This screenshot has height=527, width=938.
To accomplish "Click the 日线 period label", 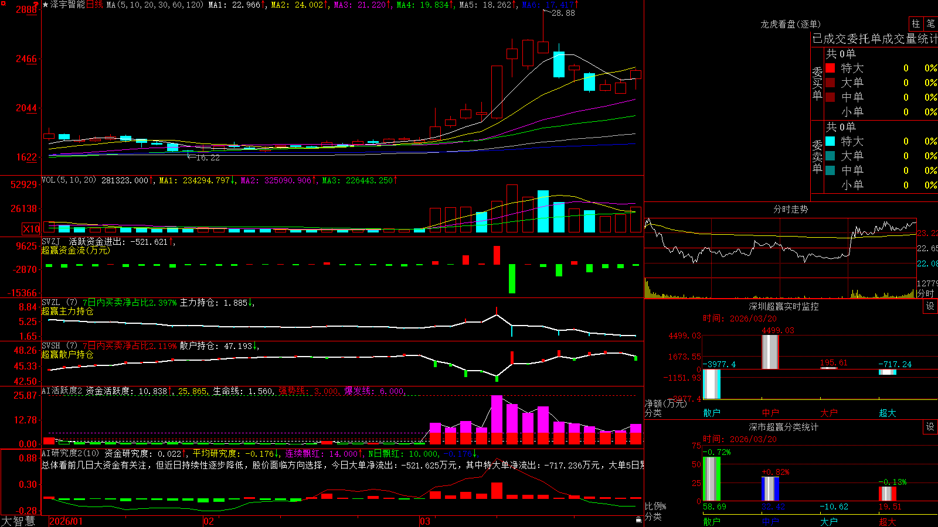I will (x=94, y=5).
